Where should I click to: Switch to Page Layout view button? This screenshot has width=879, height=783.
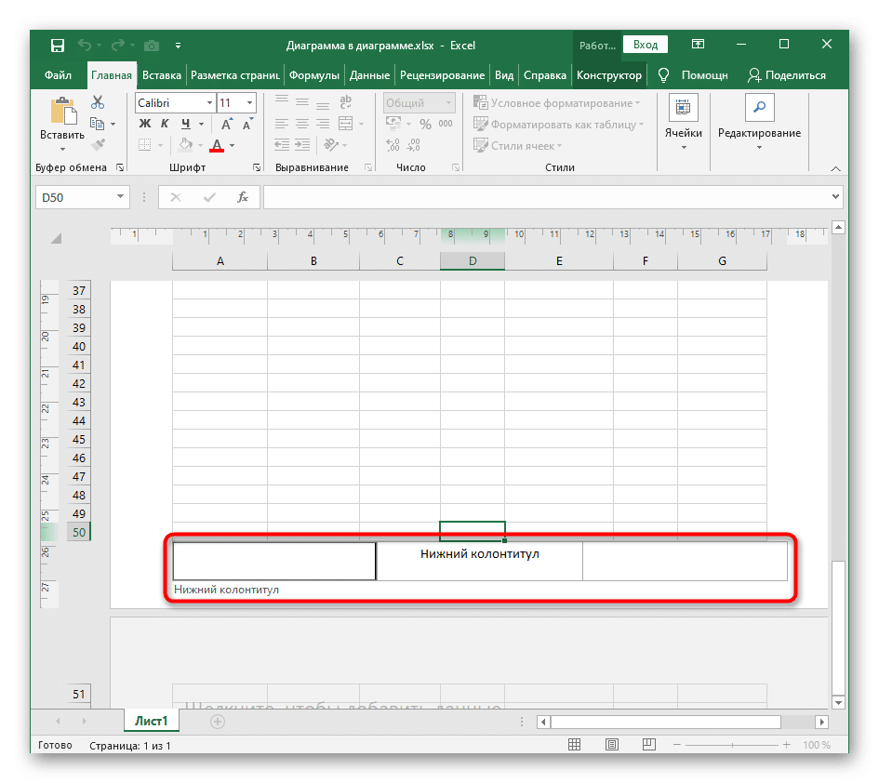click(611, 745)
